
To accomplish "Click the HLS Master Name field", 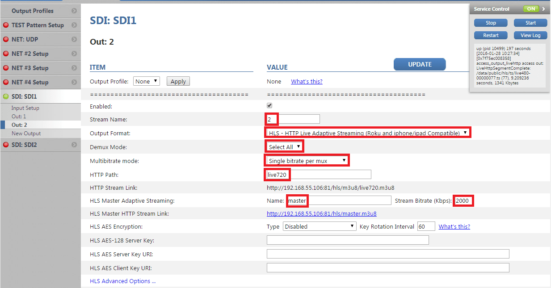I will click(x=339, y=200).
